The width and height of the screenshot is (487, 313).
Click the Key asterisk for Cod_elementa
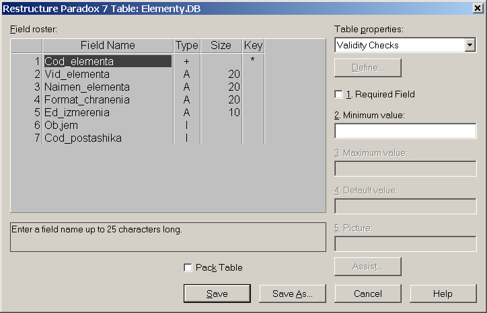tap(254, 61)
